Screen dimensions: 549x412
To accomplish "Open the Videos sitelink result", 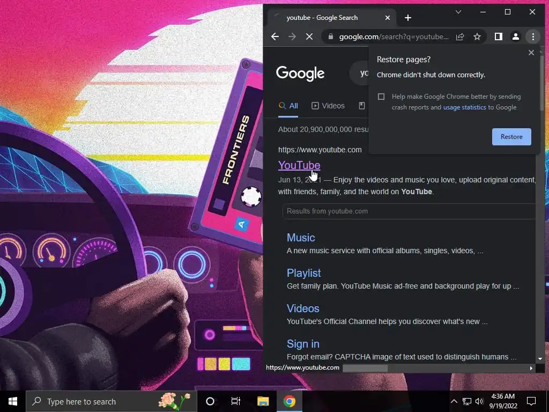I will (303, 308).
